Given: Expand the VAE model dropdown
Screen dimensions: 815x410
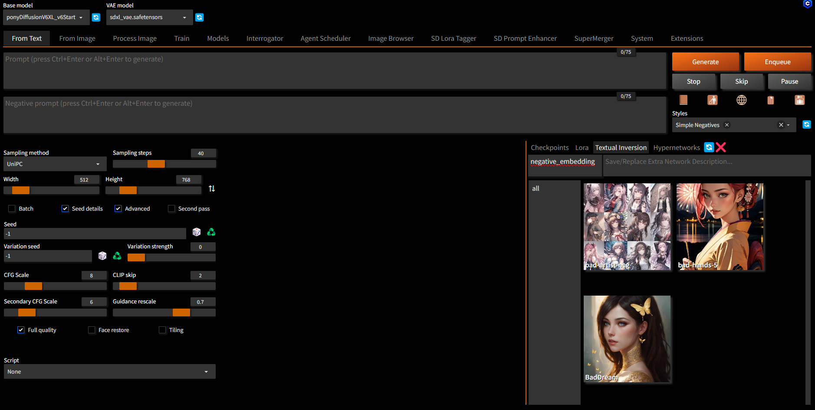Looking at the screenshot, I should tap(149, 17).
